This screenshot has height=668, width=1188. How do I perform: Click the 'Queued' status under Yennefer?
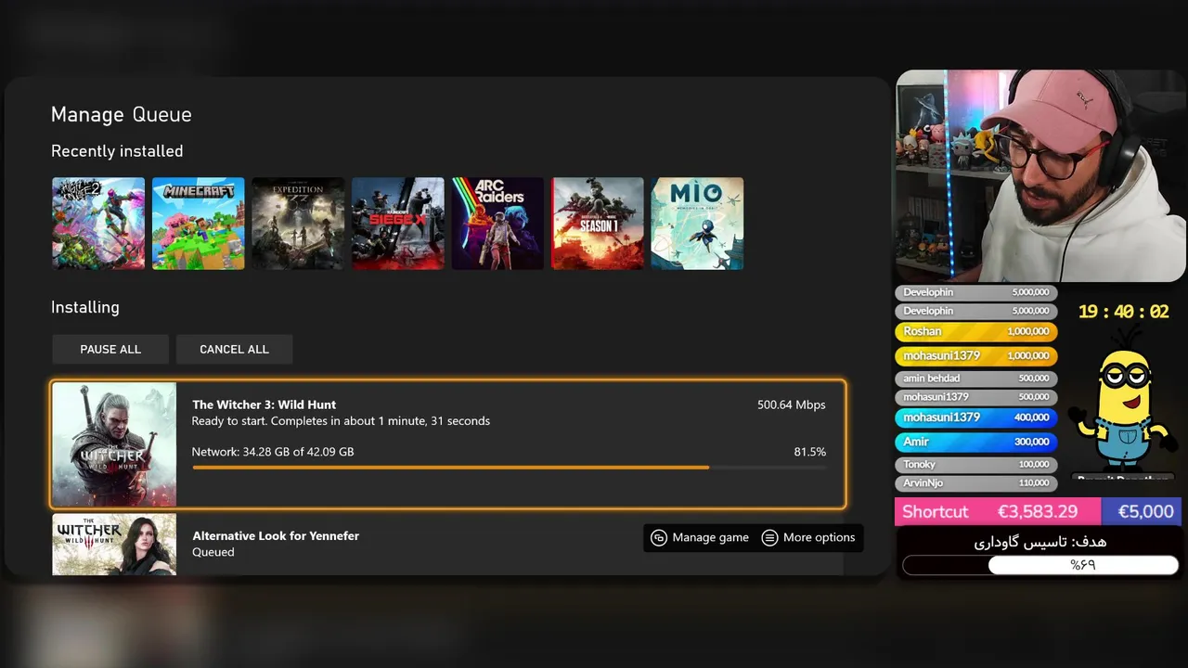click(213, 552)
